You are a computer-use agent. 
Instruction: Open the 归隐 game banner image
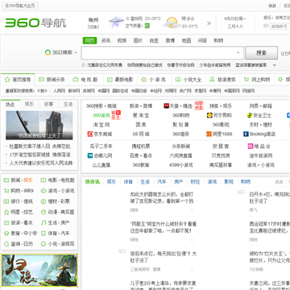click(x=39, y=270)
